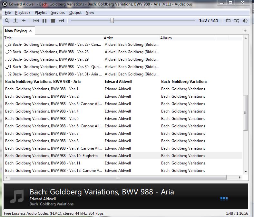Click the bold Edward Aldwell artist cell
Screen dimensions: 254x217
point(118,82)
